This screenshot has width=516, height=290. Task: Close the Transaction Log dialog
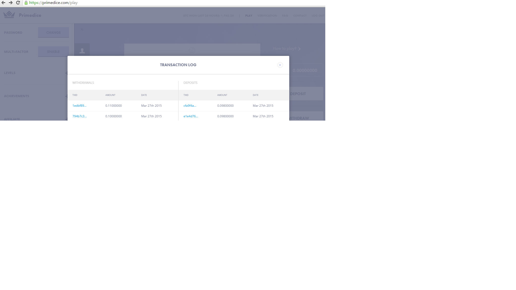(280, 65)
